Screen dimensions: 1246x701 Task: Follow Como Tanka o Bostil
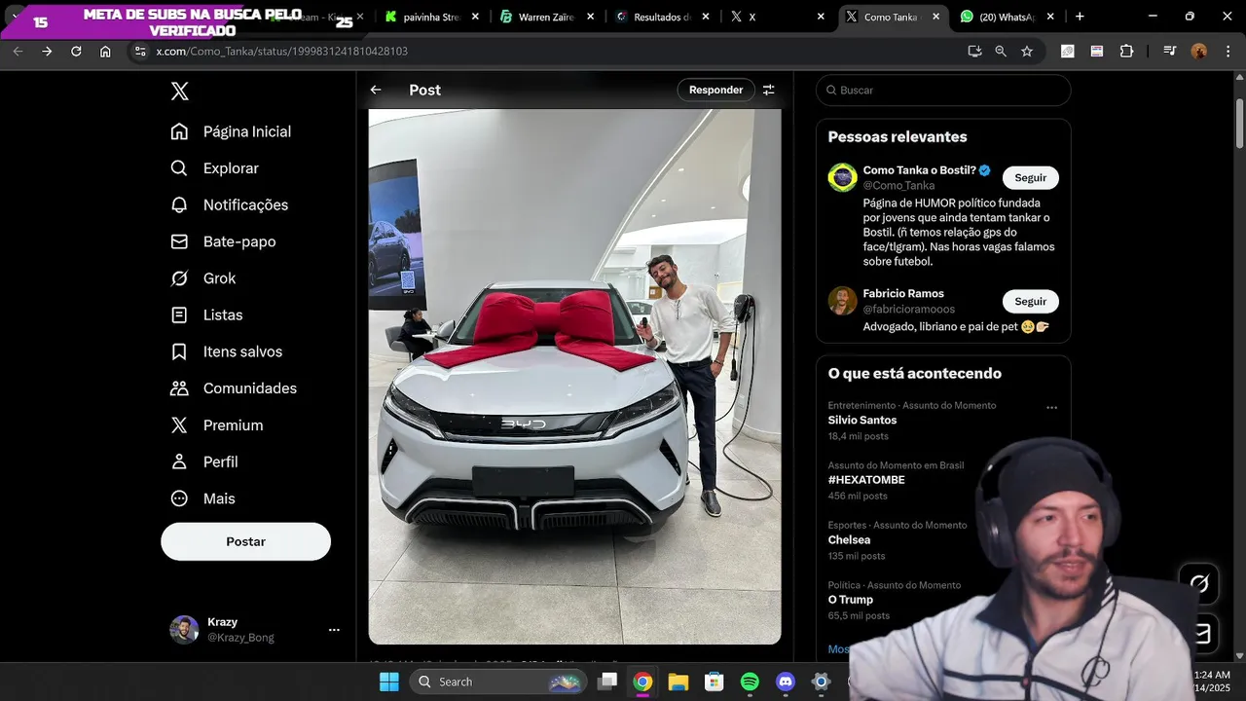[x=1030, y=178]
